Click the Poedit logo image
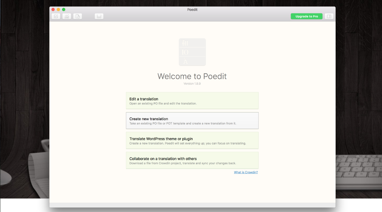Viewport: 382px width, 212px height. tap(192, 52)
